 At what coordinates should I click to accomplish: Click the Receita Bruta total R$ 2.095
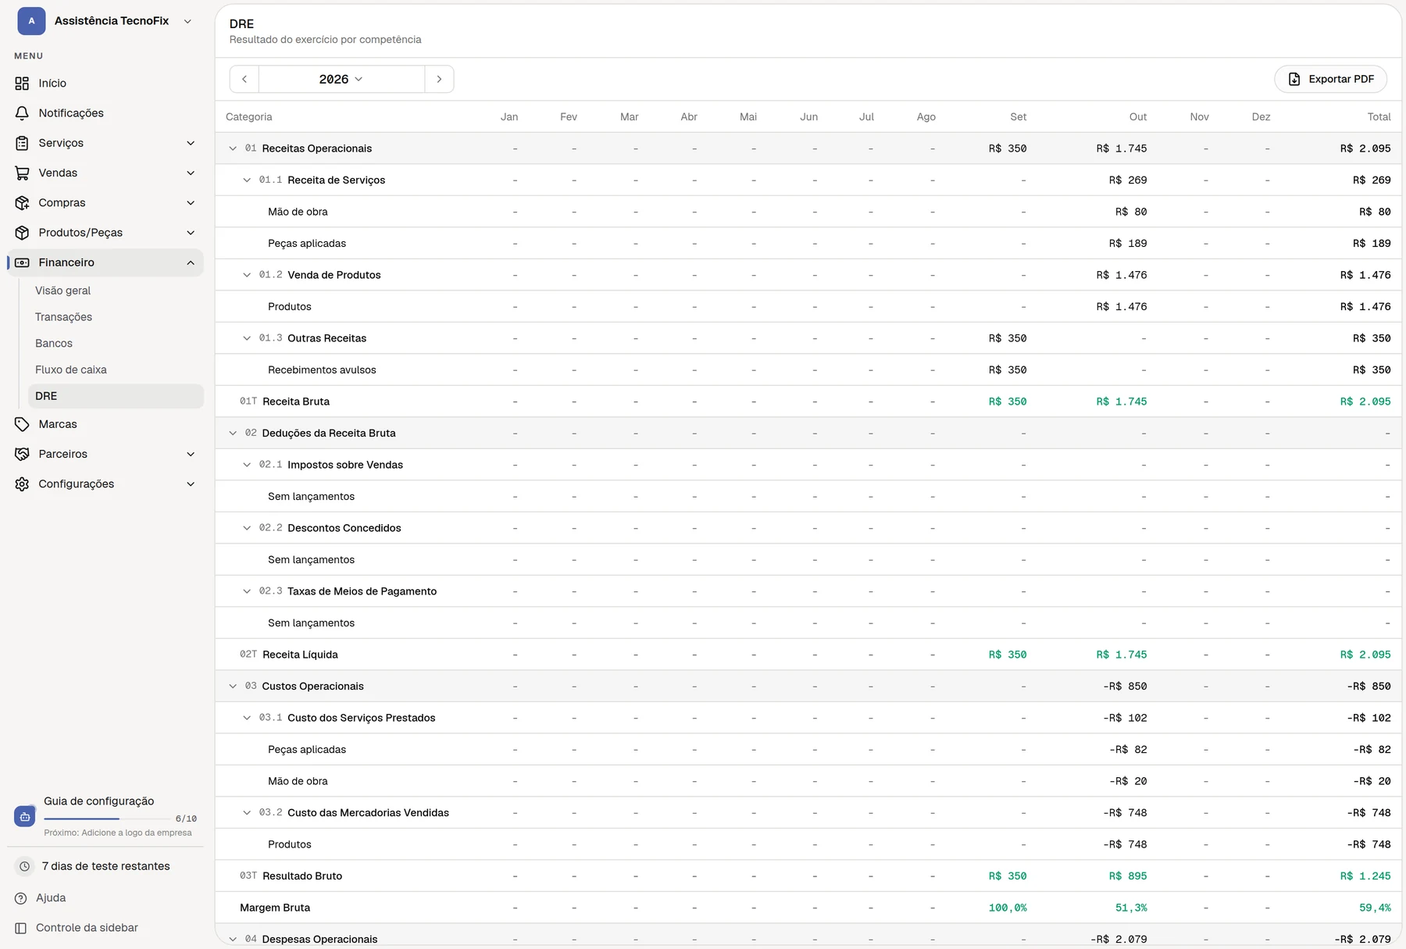pos(1365,401)
